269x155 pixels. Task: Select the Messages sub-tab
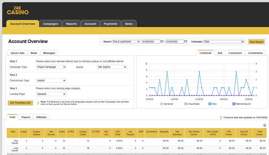[x=49, y=53]
